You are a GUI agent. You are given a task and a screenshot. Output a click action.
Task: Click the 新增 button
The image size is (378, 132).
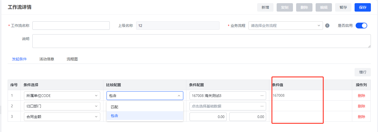pos(265,7)
